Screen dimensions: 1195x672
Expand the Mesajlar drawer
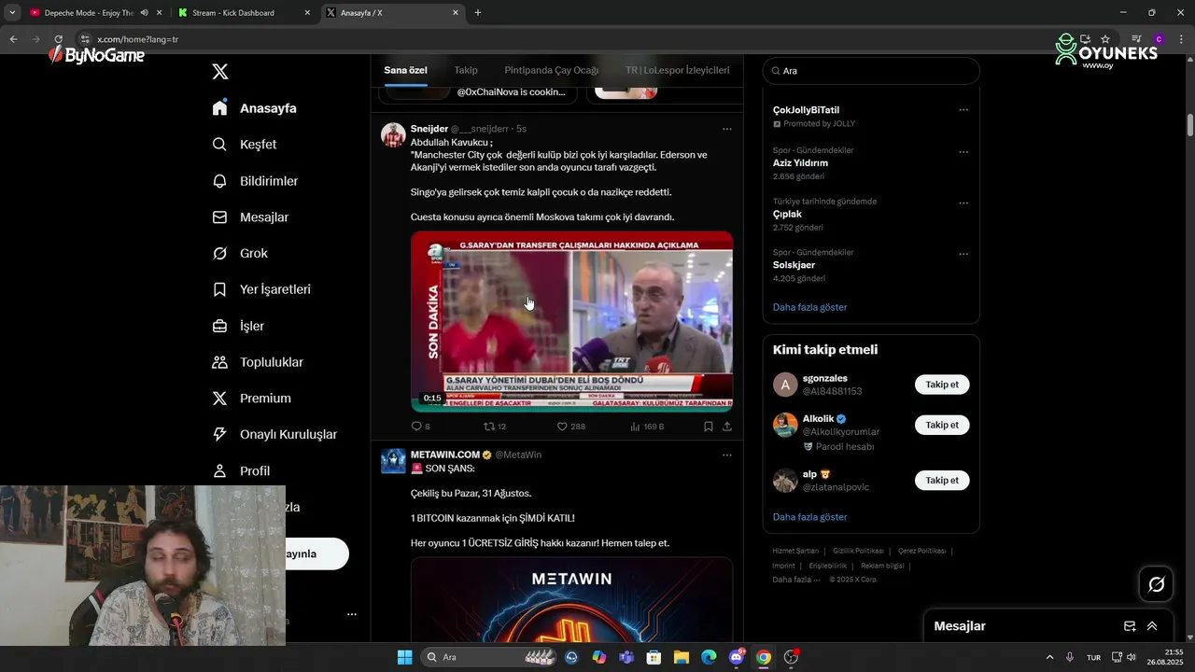point(1152,626)
